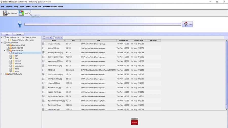Image resolution: width=228 pixels, height=128 pixels.
Task: Uncheck the README file checkbox
Action: click(x=43, y=70)
